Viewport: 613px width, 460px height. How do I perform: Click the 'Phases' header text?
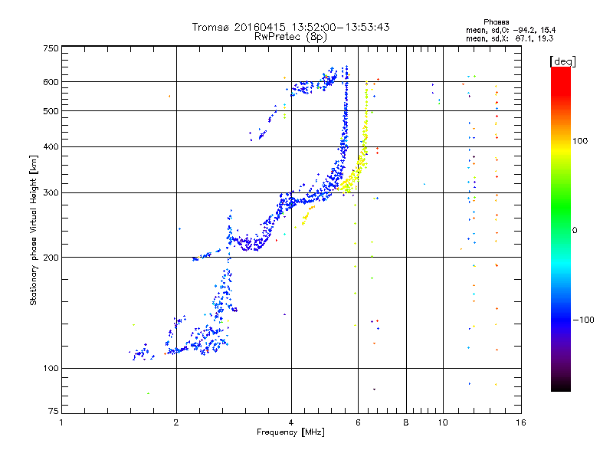(x=496, y=22)
